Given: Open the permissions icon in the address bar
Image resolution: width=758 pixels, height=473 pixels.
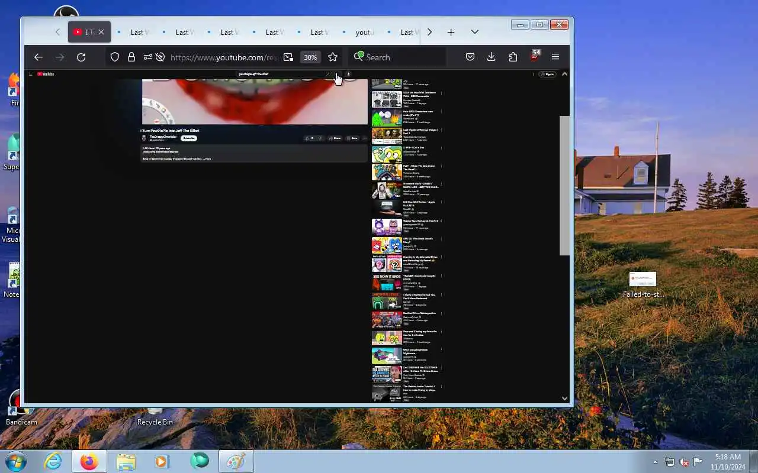Looking at the screenshot, I should (x=147, y=57).
